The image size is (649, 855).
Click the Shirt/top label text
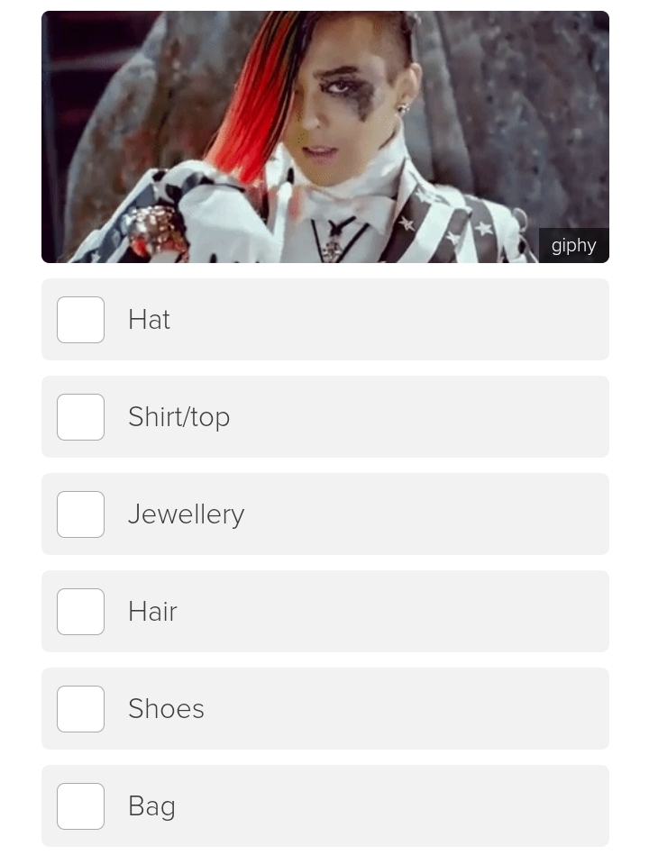[x=178, y=417]
